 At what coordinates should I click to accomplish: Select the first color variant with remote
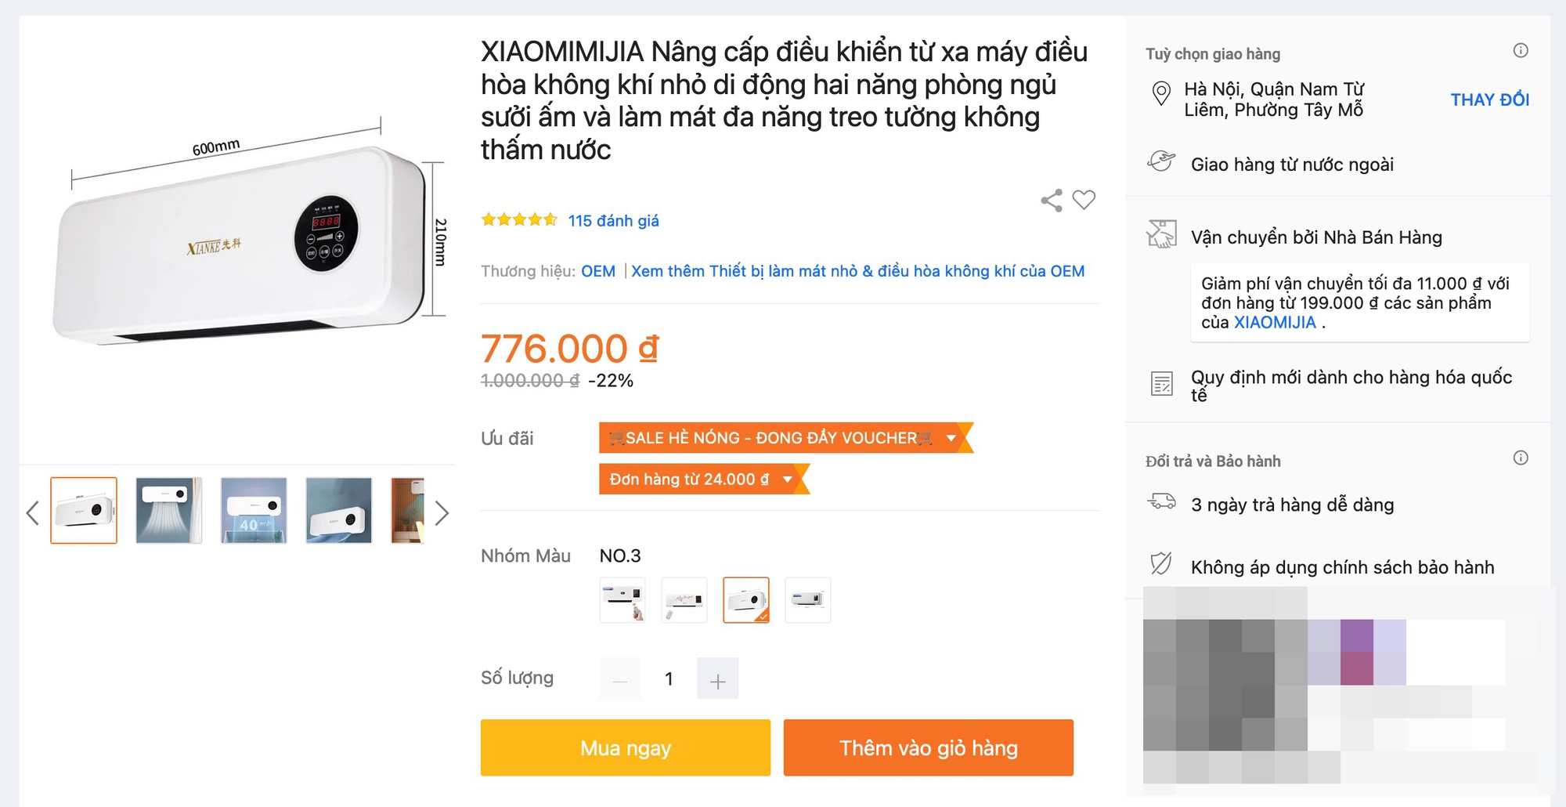(622, 600)
